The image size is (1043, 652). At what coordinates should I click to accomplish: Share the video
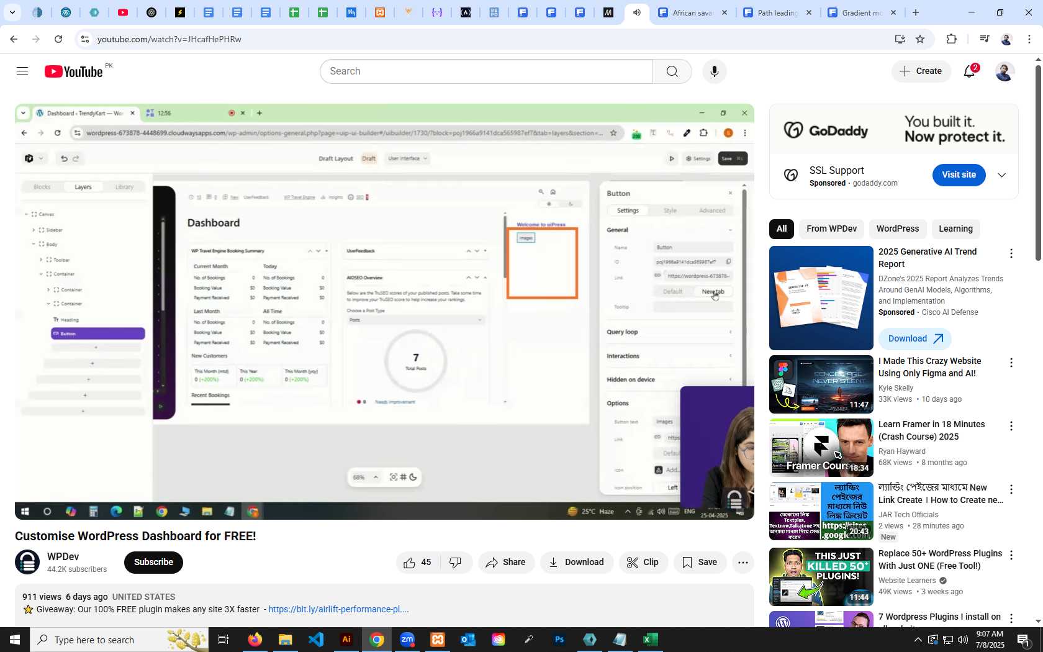506,563
